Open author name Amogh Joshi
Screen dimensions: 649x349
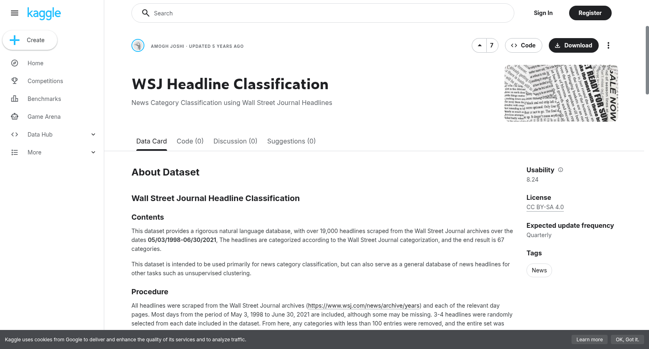tap(168, 46)
